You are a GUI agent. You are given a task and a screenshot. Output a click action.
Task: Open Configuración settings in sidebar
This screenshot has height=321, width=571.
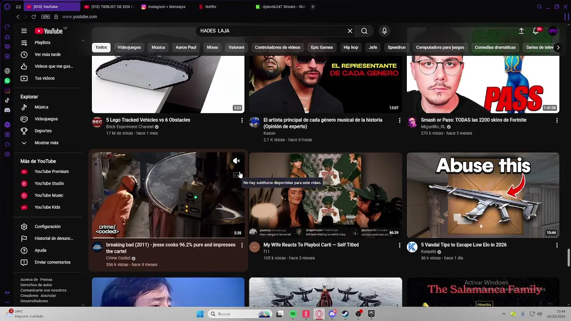click(47, 226)
